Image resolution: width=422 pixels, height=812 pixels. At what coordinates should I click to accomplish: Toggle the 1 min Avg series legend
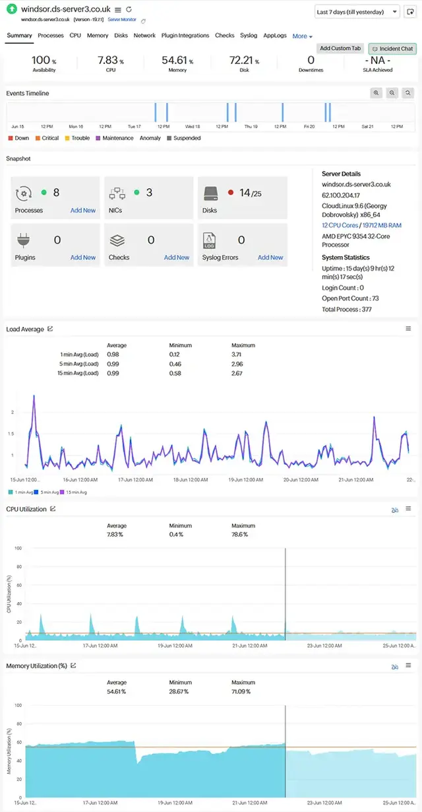click(x=25, y=492)
